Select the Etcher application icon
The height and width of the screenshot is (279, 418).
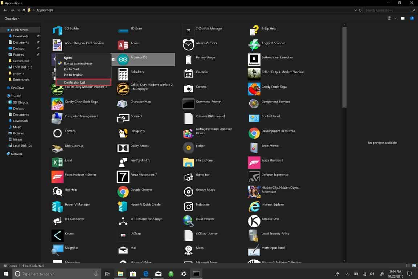(188, 147)
